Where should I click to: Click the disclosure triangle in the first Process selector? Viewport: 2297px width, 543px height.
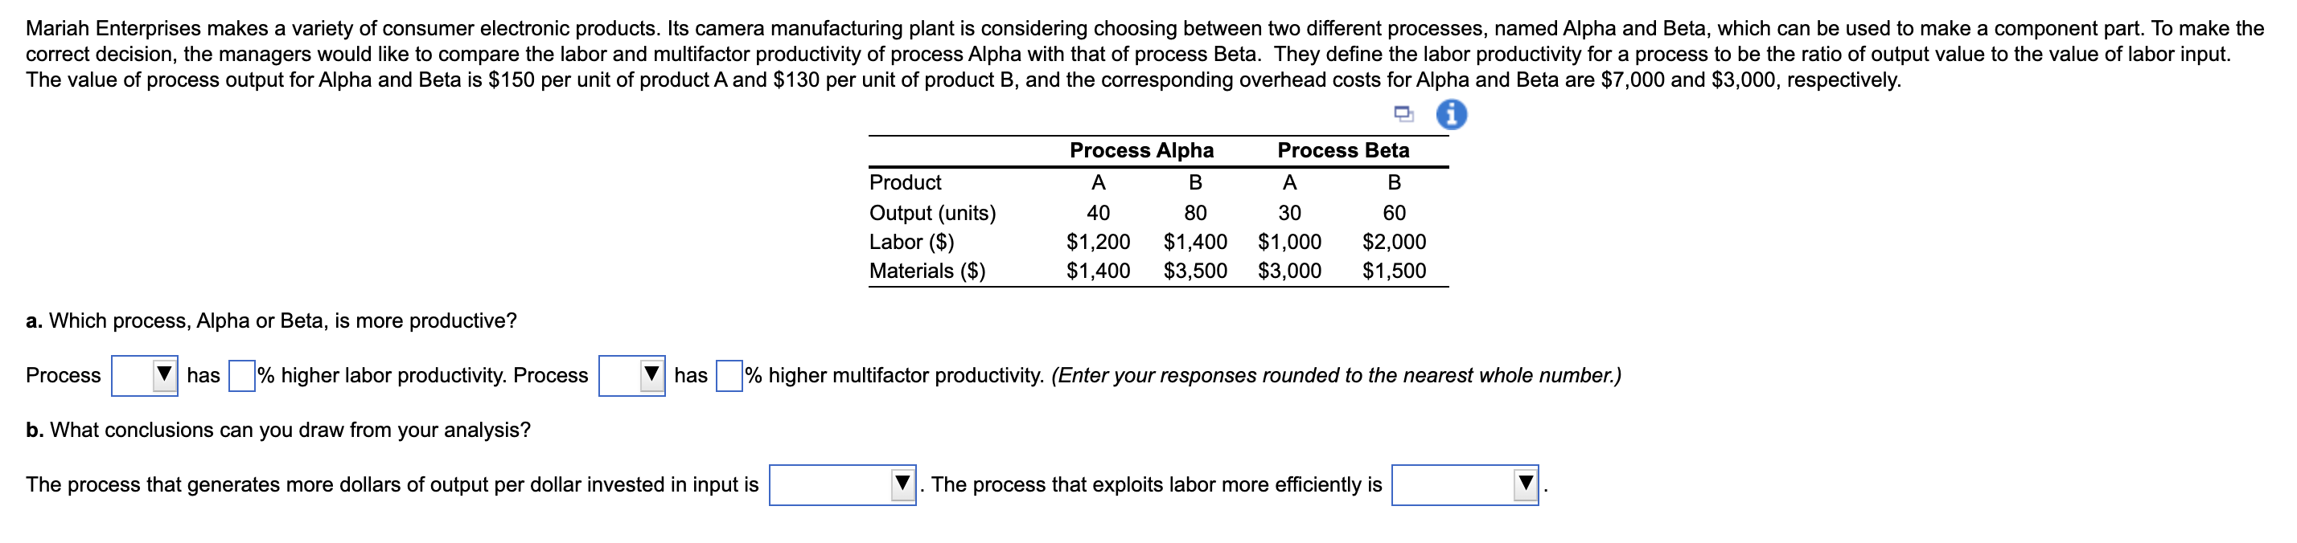tap(166, 375)
